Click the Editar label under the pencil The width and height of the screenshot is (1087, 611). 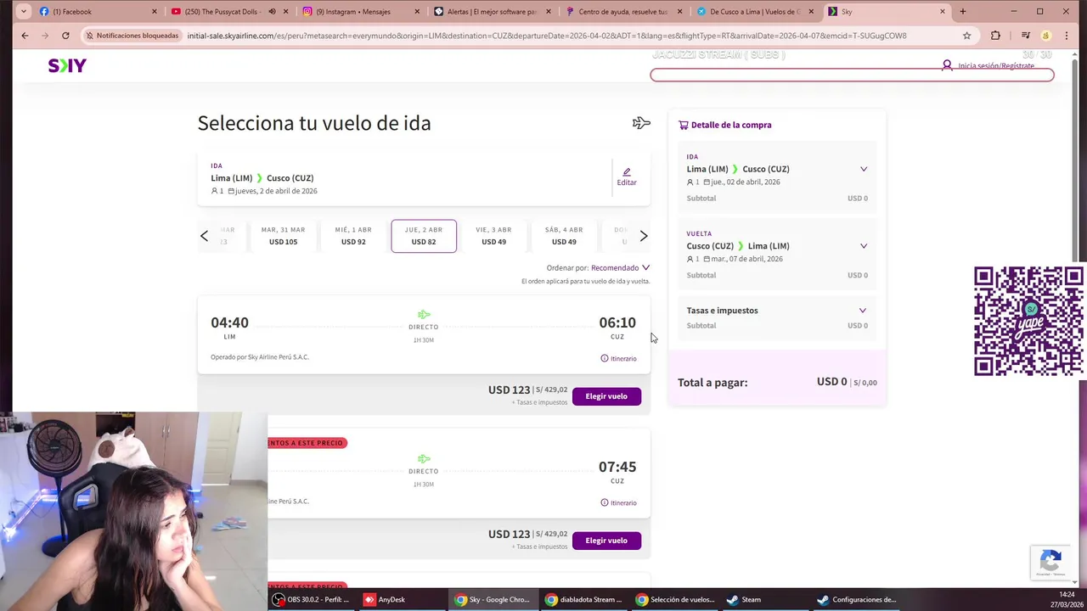627,182
